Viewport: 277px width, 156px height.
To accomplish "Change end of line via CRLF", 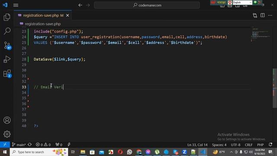I will click(248, 145).
